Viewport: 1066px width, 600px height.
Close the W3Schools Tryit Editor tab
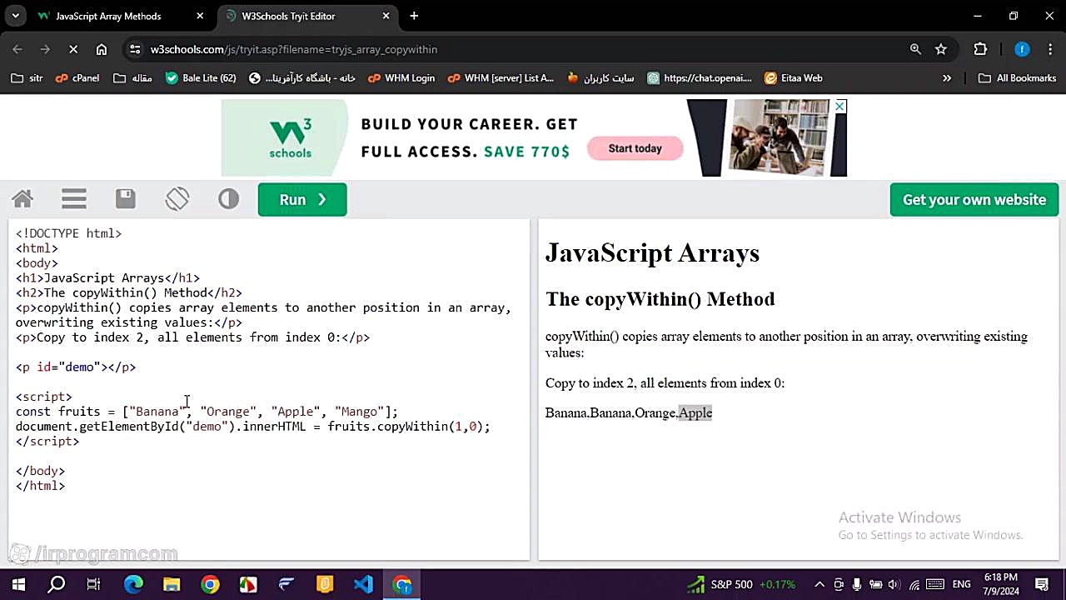pos(386,16)
